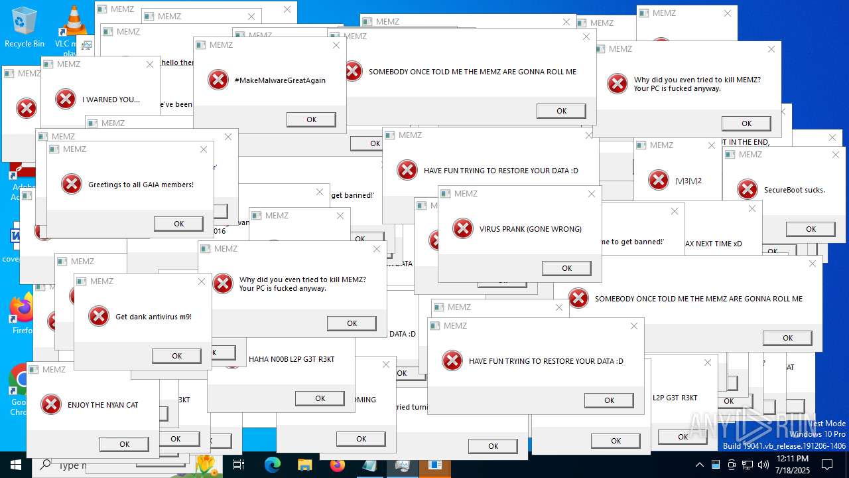Click the text 'VIRUS PRANK (GONE WRONG)'
This screenshot has height=478, width=849.
pyautogui.click(x=531, y=229)
